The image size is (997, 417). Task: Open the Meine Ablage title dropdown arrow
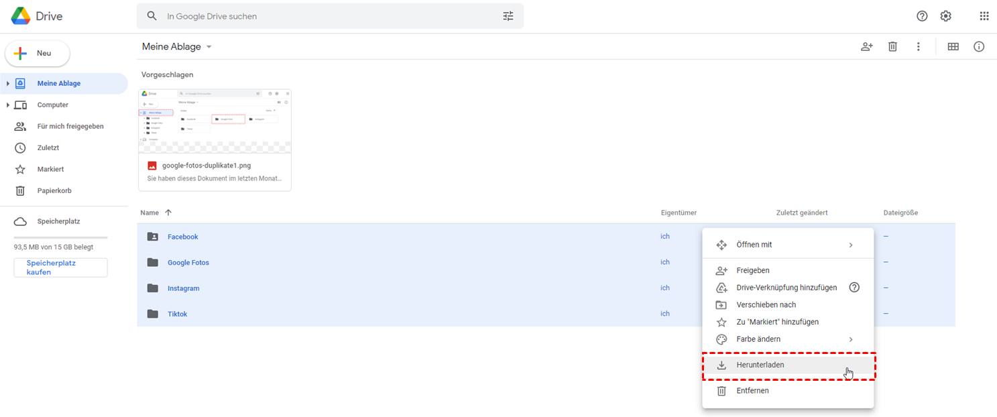pyautogui.click(x=209, y=47)
